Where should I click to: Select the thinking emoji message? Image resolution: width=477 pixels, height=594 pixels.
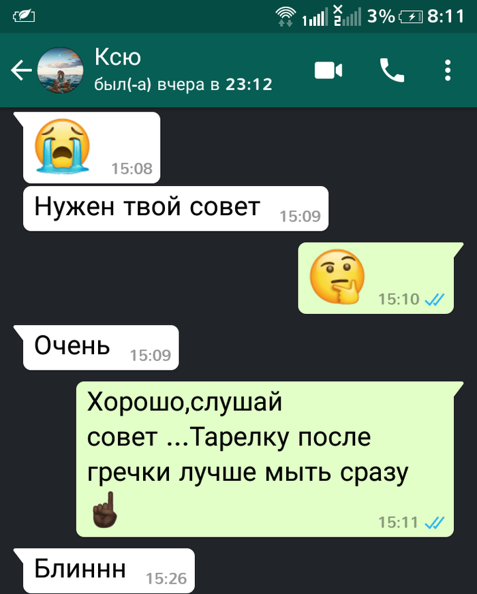click(x=376, y=278)
